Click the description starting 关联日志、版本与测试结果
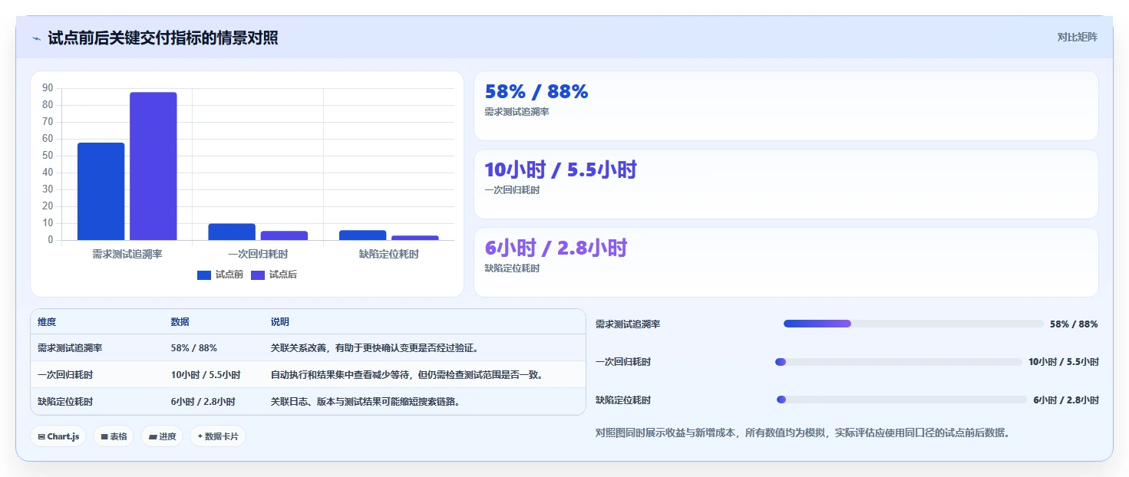The width and height of the screenshot is (1129, 477). (x=366, y=402)
